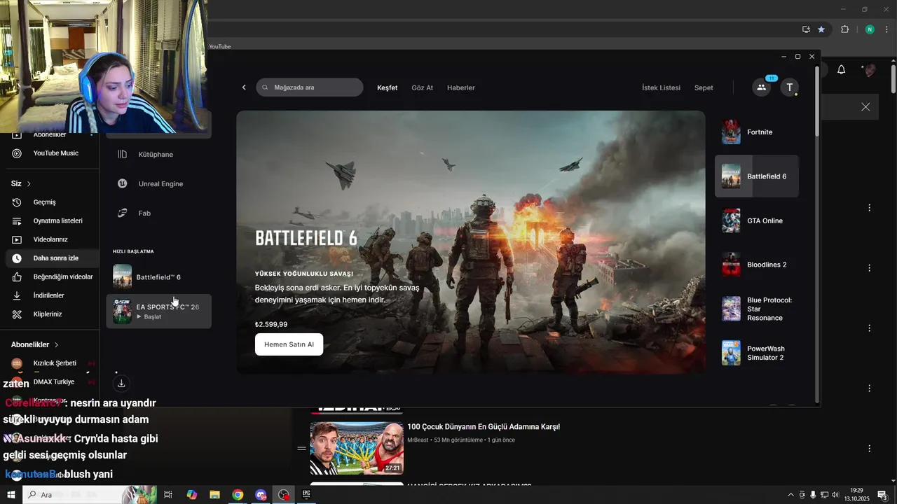Screen dimensions: 897x504
Task: Open options for the MrBeast video
Action: point(870,449)
